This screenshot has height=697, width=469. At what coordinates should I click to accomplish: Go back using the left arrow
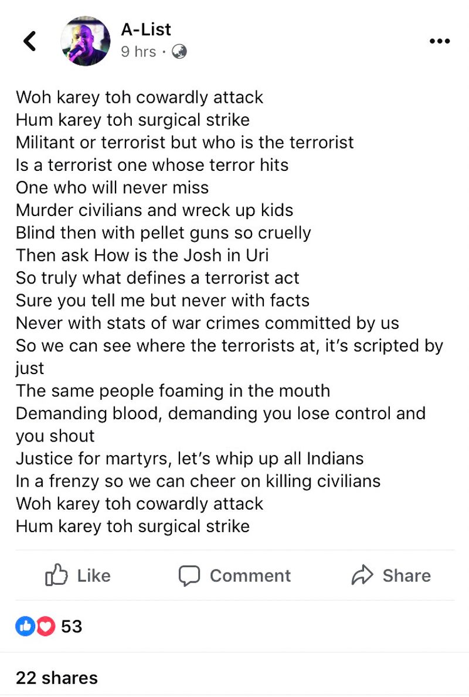coord(29,41)
